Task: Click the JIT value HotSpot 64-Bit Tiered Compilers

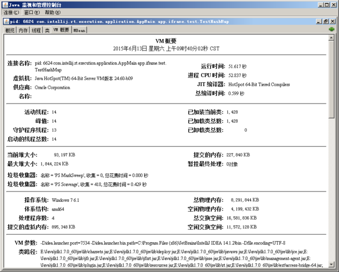Action: point(259,84)
